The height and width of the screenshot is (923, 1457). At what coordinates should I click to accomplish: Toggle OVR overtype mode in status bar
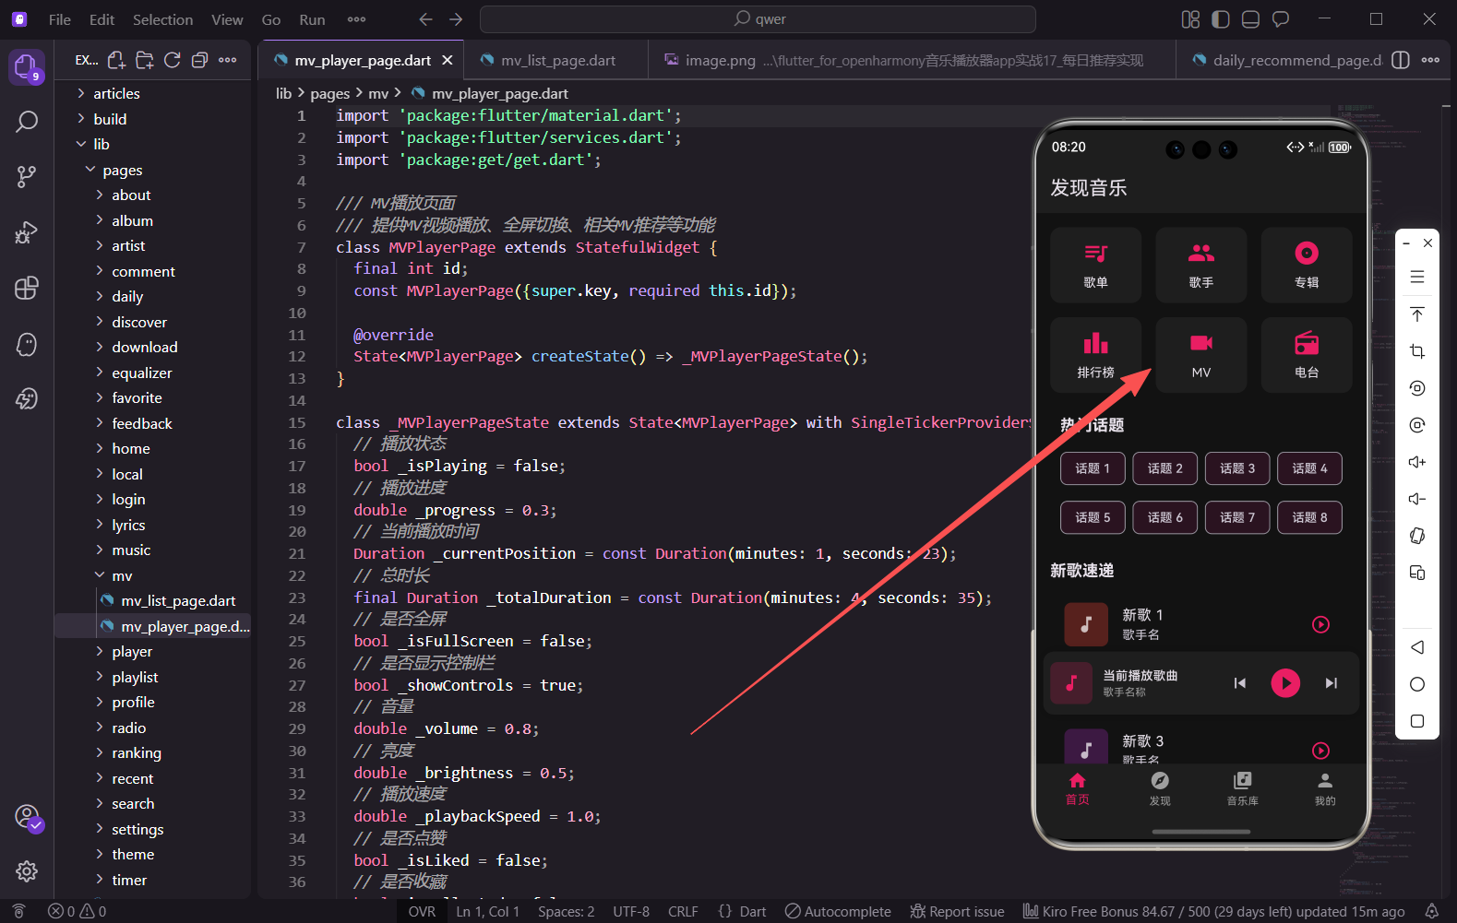click(x=422, y=911)
